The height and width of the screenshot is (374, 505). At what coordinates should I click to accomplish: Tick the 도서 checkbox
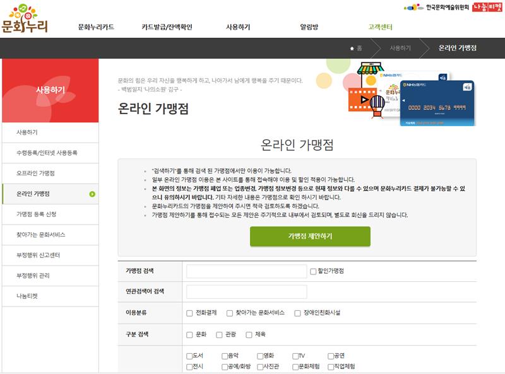coord(189,356)
